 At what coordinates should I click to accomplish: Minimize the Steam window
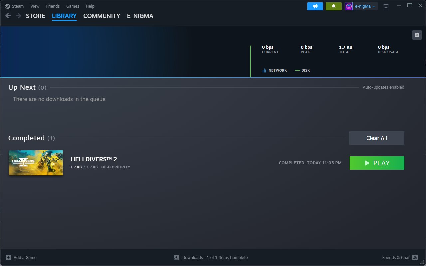click(x=399, y=6)
